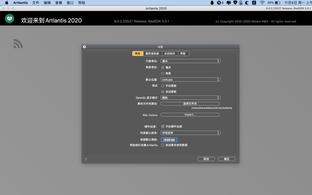The height and width of the screenshot is (195, 312).
Task: Choose 自动更新 viewpoint option
Action: coord(163,92)
